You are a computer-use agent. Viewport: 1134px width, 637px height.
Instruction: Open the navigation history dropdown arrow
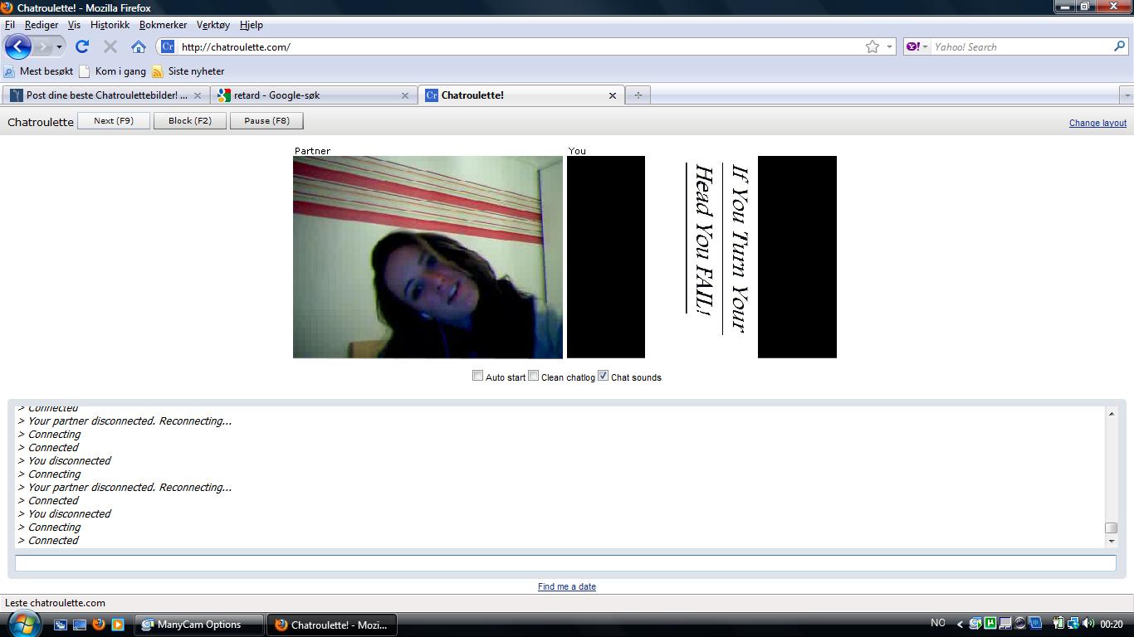(59, 47)
